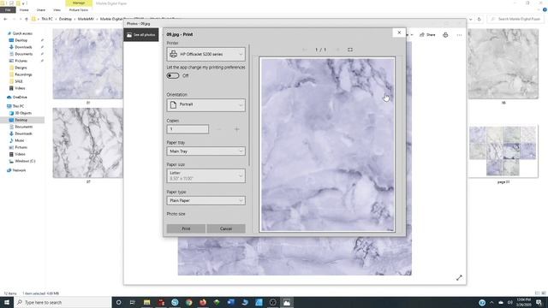Click 'Desktop' in the address bar breadcrumb
548x308 pixels.
[x=65, y=19]
